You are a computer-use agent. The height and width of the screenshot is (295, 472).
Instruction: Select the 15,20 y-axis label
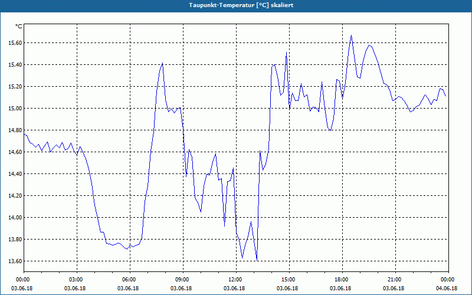[16, 87]
